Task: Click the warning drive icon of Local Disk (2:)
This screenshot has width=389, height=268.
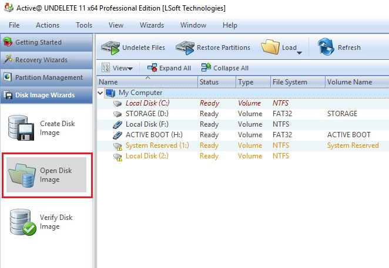Action: click(118, 157)
